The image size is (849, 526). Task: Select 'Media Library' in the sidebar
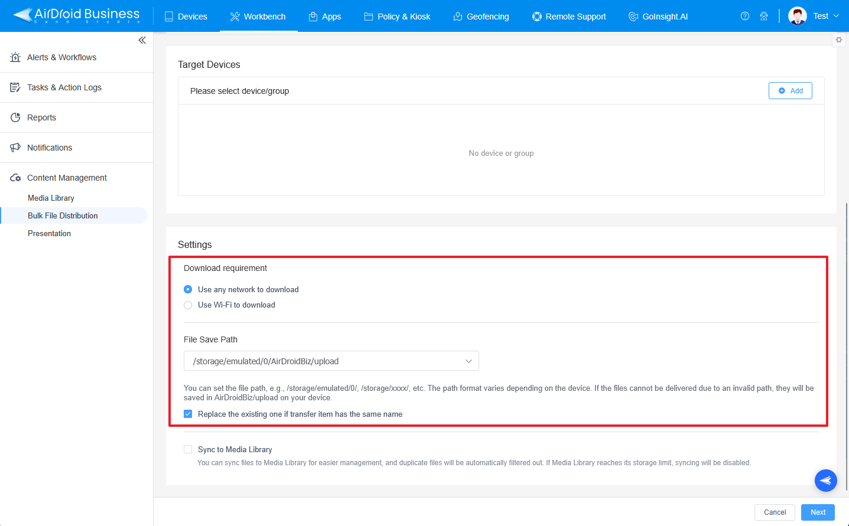click(51, 198)
